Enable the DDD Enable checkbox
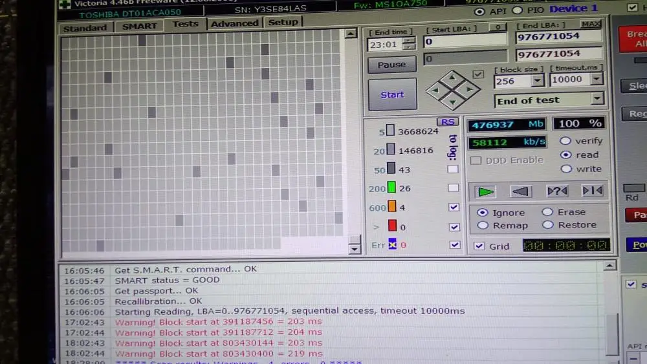This screenshot has height=364, width=647. 476,160
